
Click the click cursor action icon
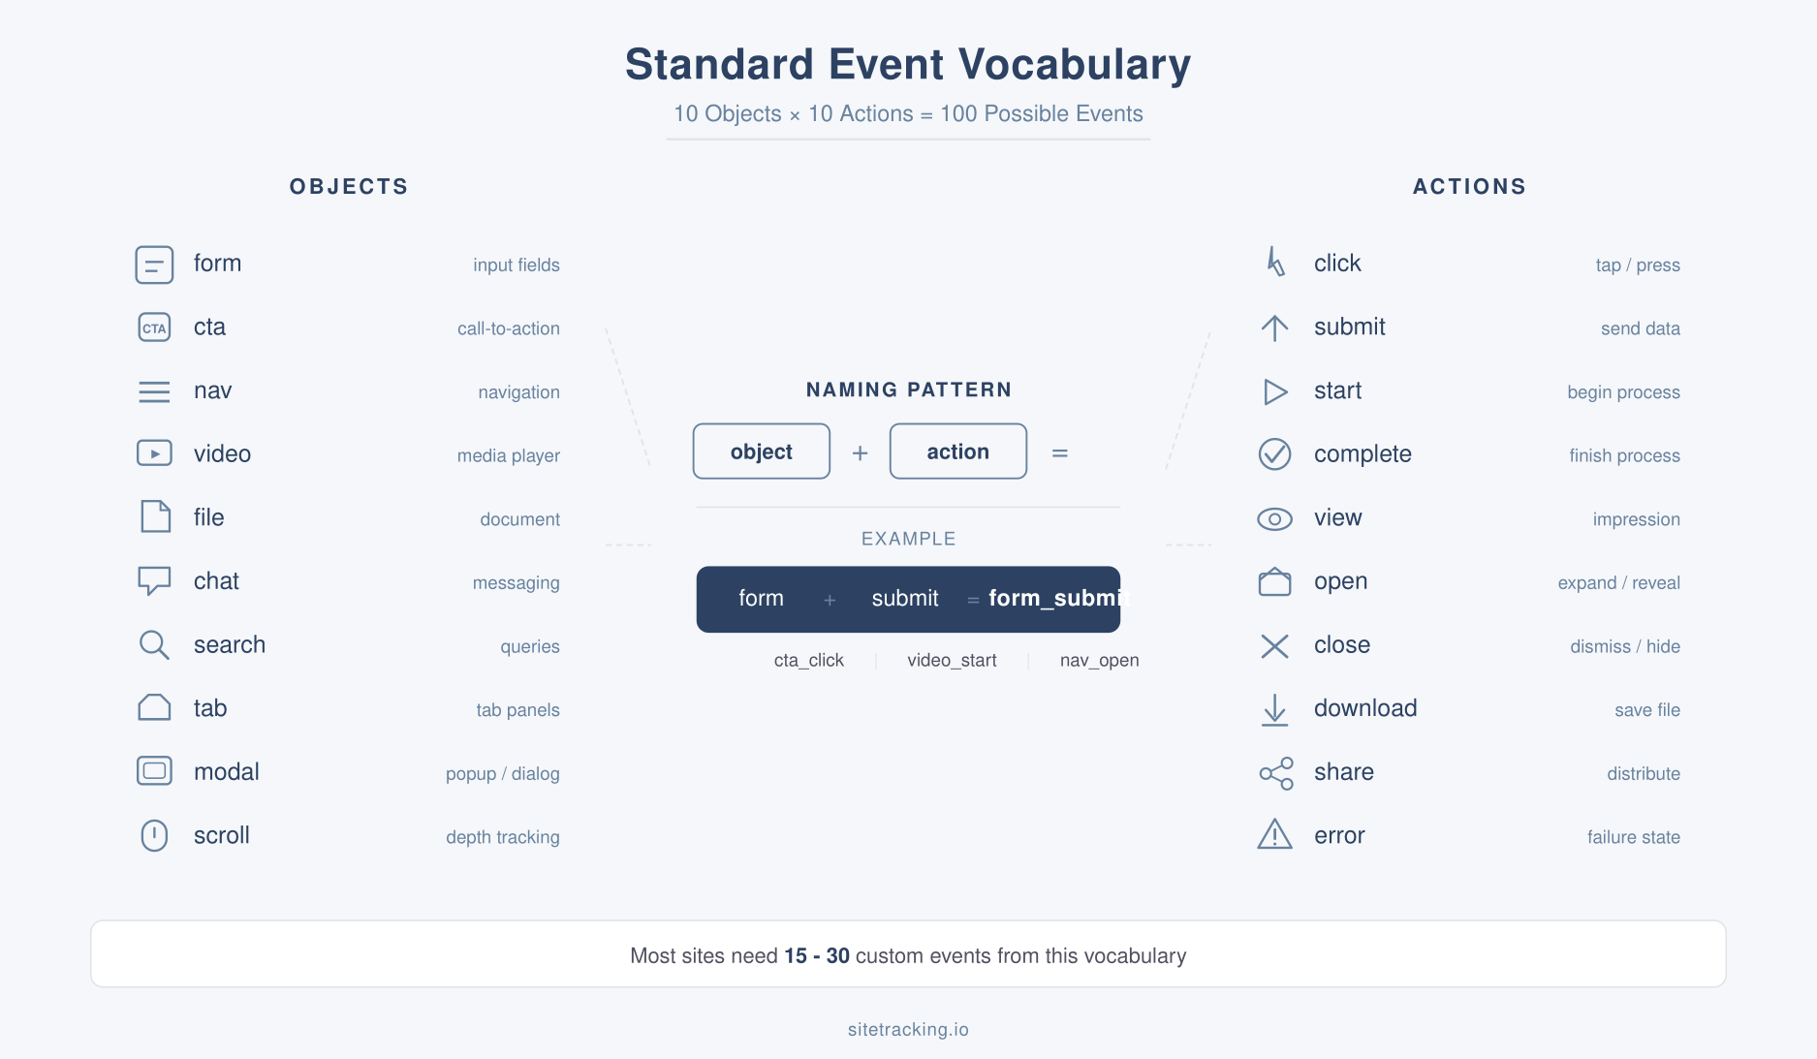pos(1274,263)
